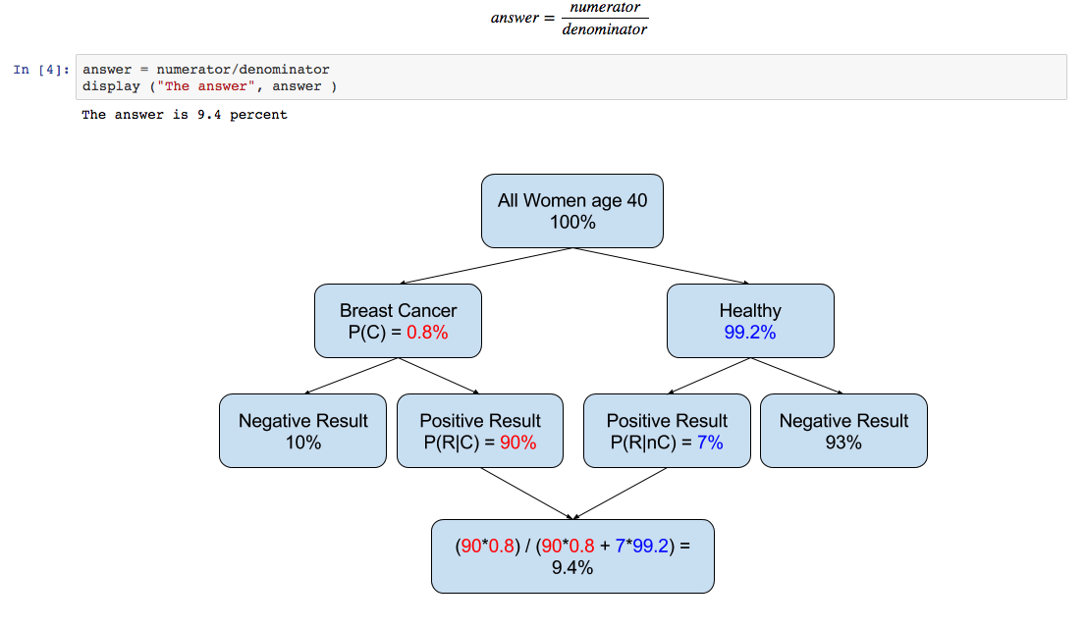Click the 'The answer is 9.4 percent' output
Viewport: 1086px width, 627px height.
coord(185,115)
